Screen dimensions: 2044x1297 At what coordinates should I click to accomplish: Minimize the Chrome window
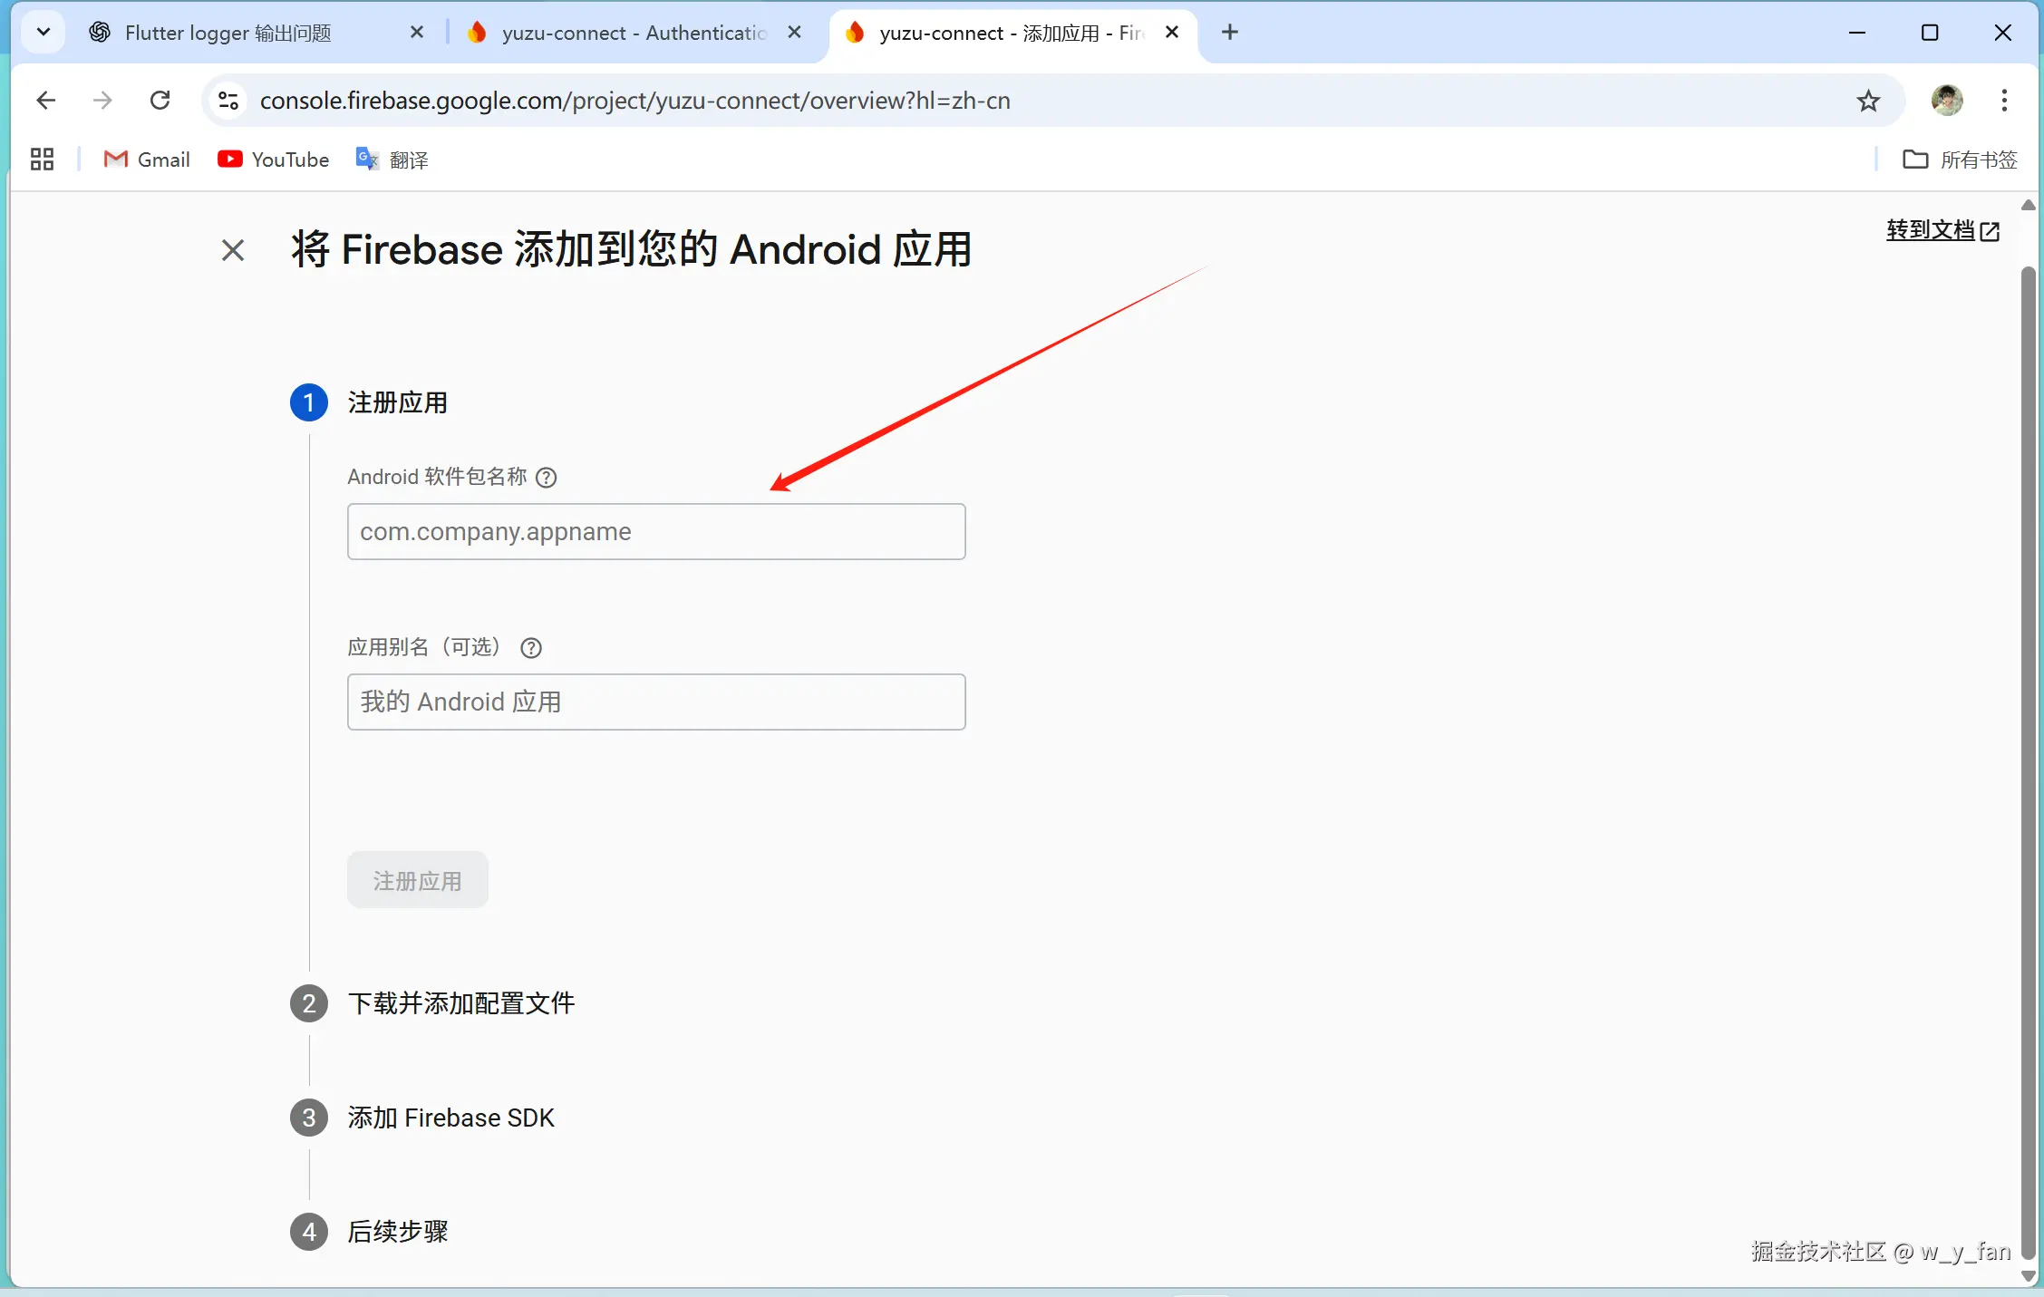coord(1857,33)
